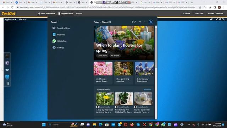Screen dimensions: 227x128
Task: Open the Fiddle Leaf Fig Tree story
Action: point(124,103)
